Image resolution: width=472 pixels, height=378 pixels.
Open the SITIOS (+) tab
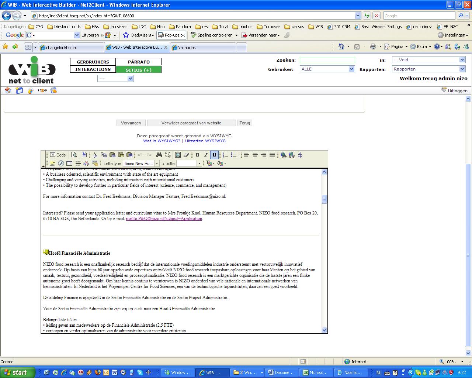click(139, 70)
